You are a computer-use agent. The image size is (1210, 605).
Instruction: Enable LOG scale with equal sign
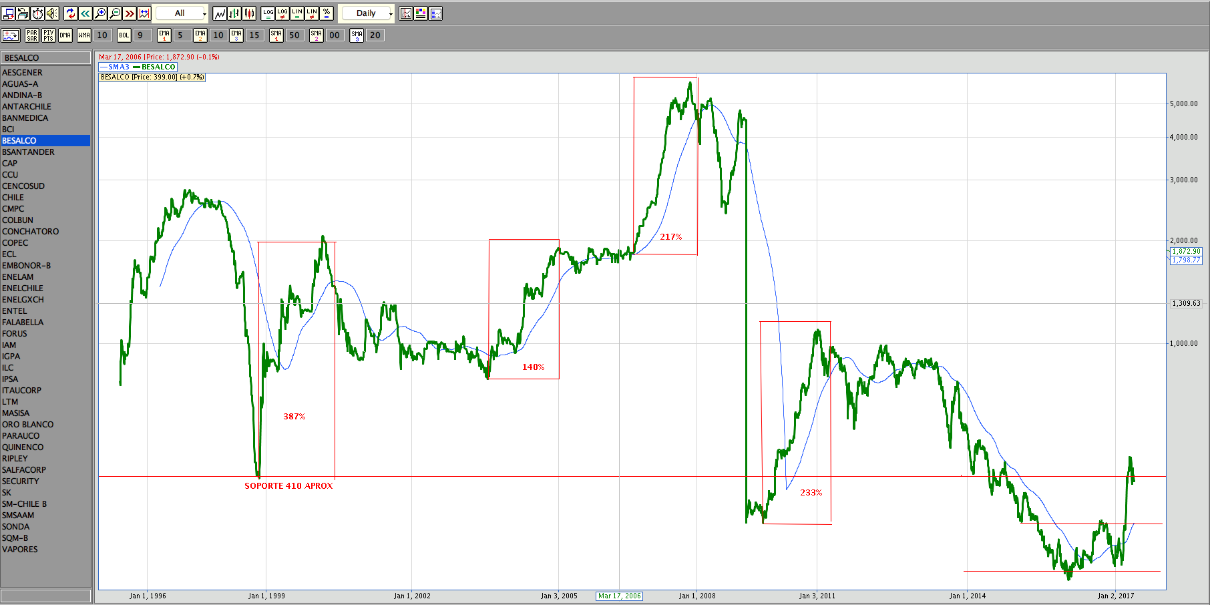click(x=268, y=13)
